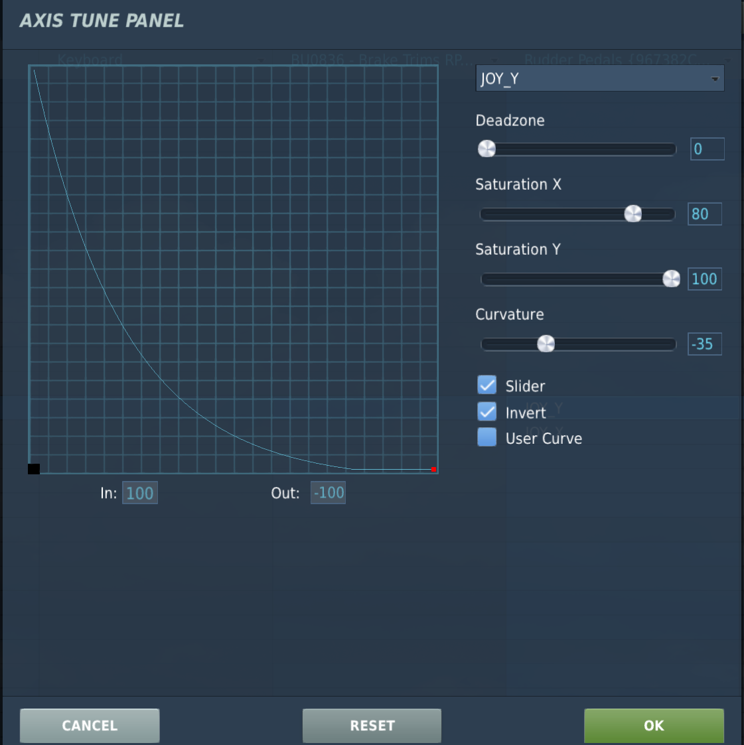
Task: Click the RESET button
Action: click(x=372, y=726)
